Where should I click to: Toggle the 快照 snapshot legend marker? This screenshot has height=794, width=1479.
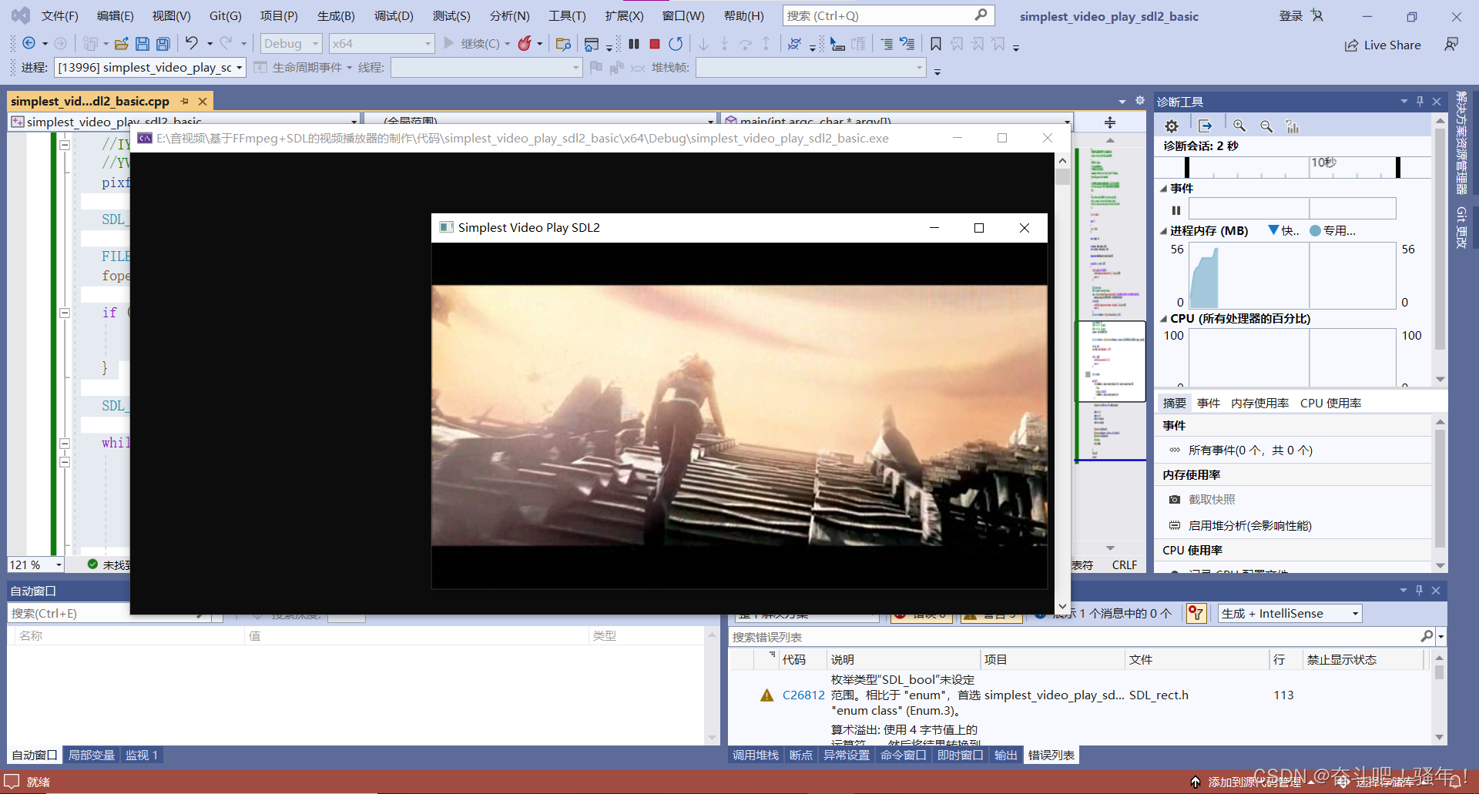click(x=1273, y=230)
